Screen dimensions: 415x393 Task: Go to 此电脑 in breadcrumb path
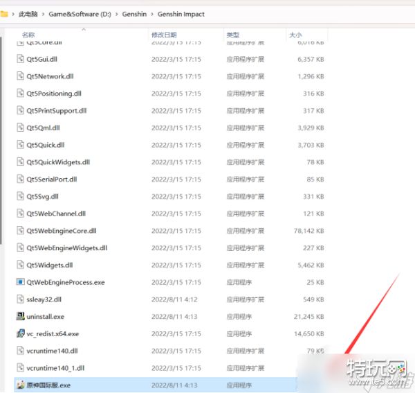28,14
